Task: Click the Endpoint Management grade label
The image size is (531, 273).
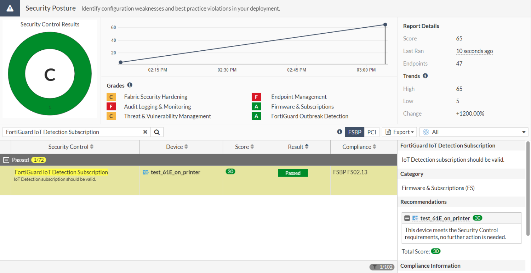Action: pyautogui.click(x=299, y=97)
